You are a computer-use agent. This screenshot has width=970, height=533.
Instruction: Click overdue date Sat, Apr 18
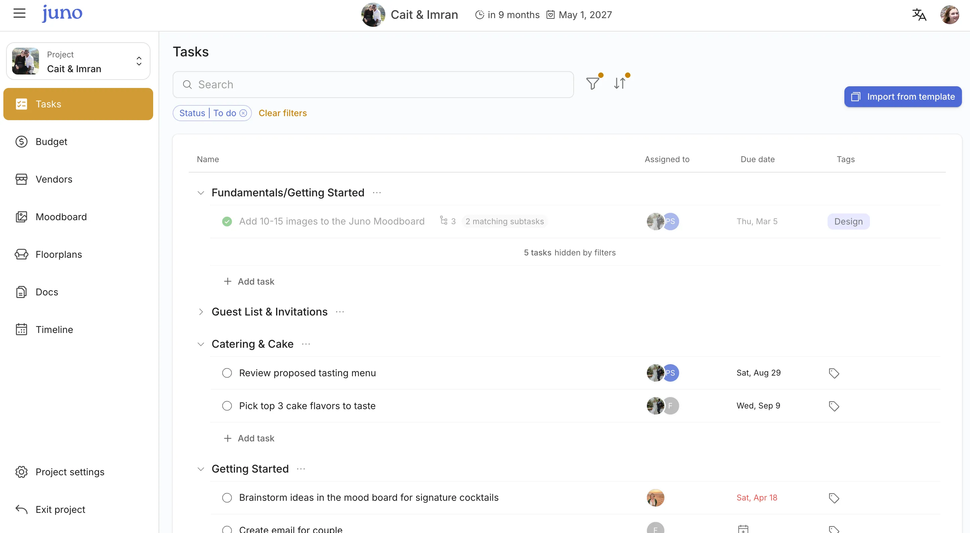point(756,498)
